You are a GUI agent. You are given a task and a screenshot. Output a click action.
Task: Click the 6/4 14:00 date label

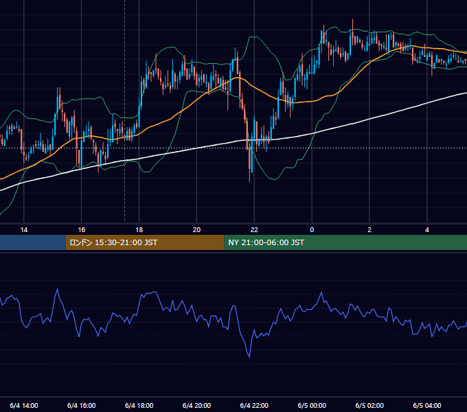pyautogui.click(x=24, y=405)
